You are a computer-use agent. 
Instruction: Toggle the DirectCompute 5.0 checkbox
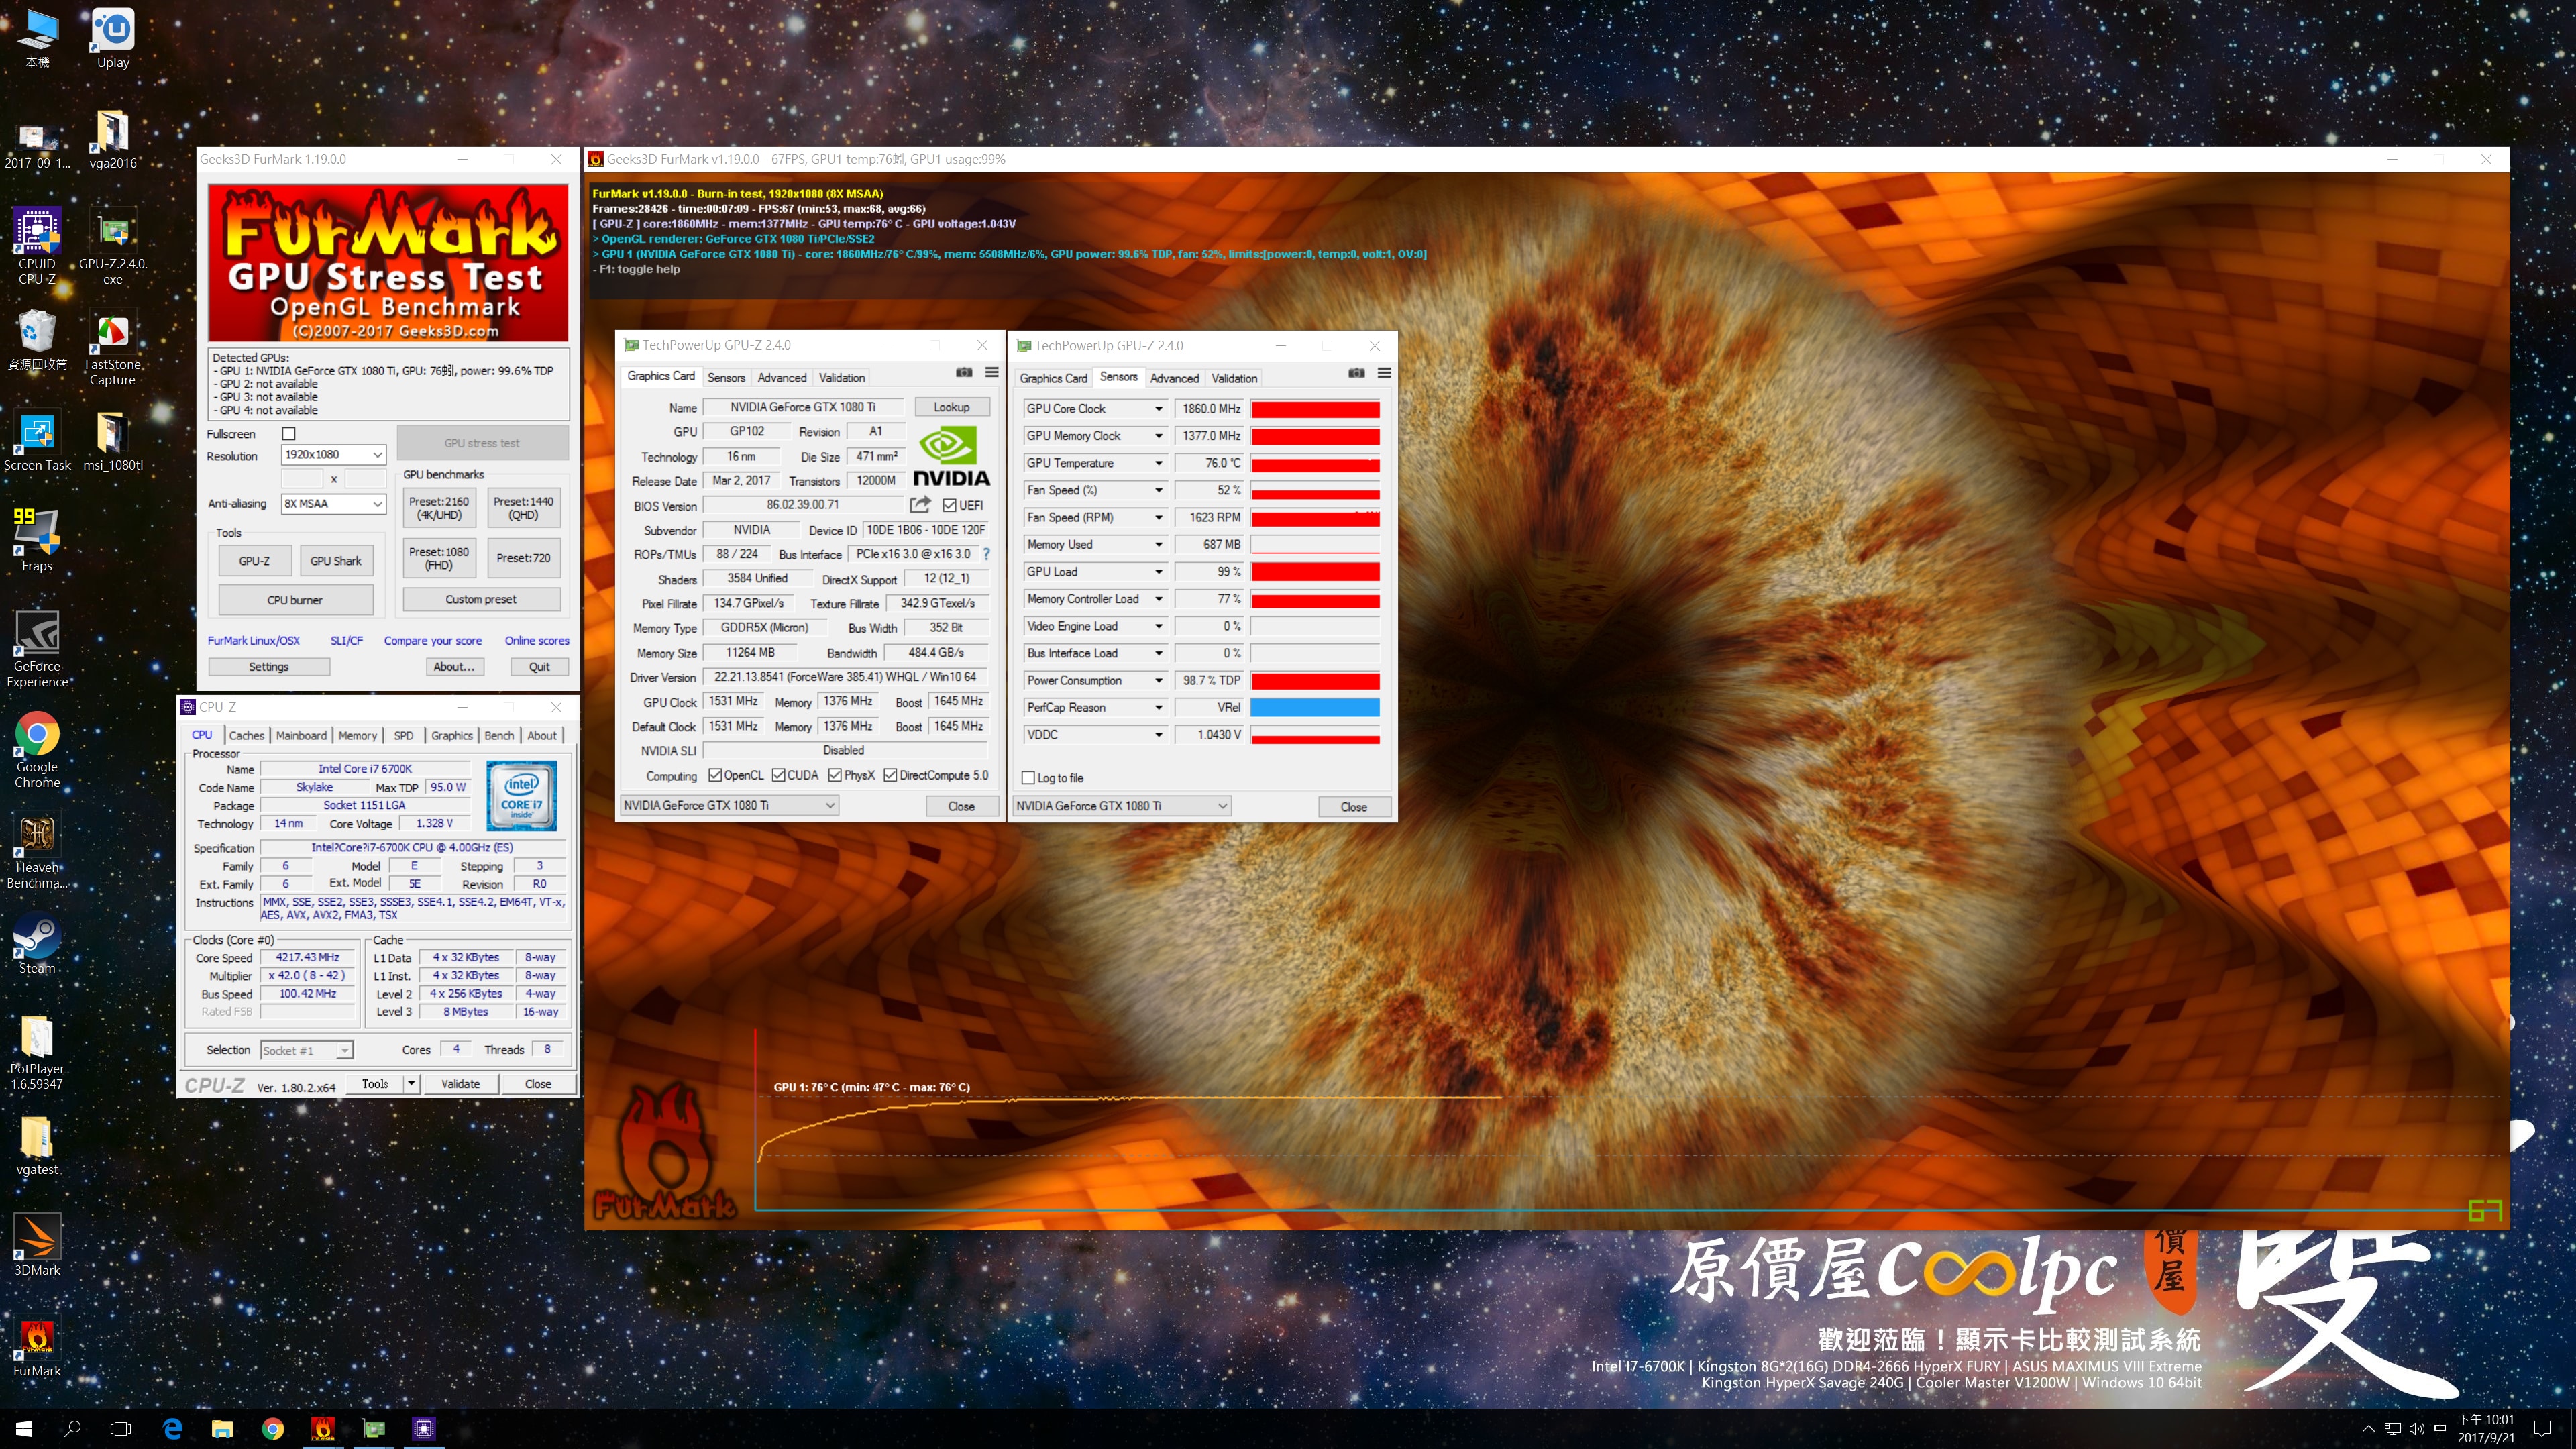point(890,775)
